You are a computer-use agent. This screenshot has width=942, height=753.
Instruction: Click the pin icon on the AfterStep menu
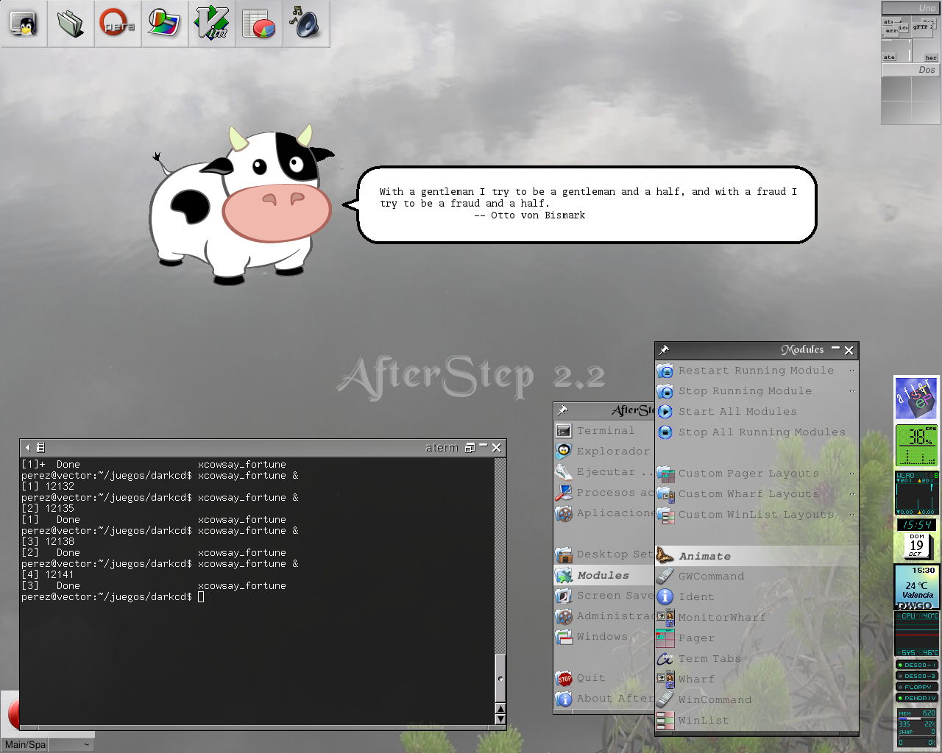(562, 410)
